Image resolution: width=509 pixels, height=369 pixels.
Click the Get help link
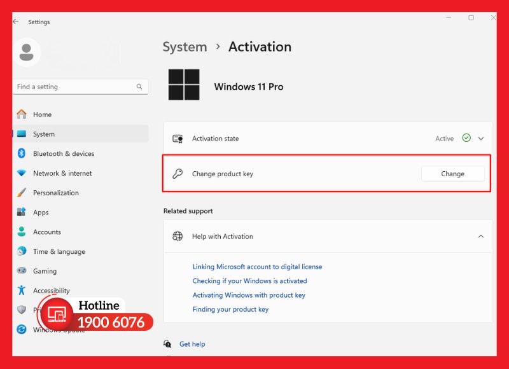click(x=192, y=344)
